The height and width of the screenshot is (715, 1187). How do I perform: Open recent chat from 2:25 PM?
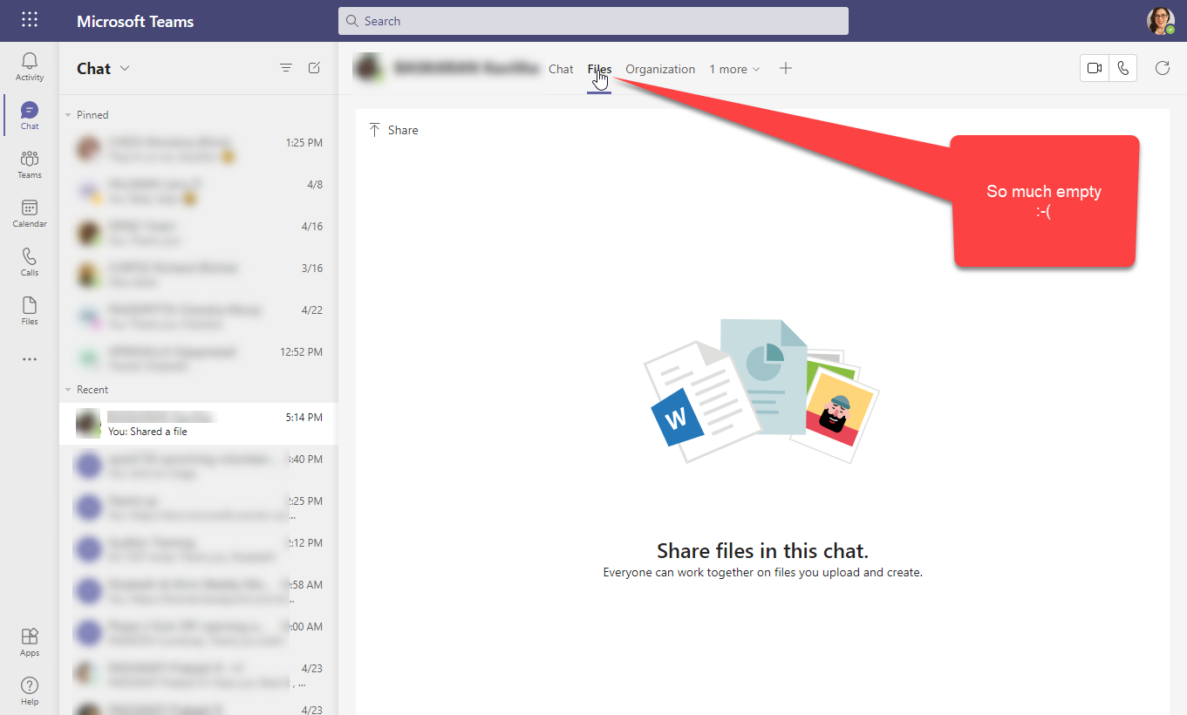(x=198, y=507)
